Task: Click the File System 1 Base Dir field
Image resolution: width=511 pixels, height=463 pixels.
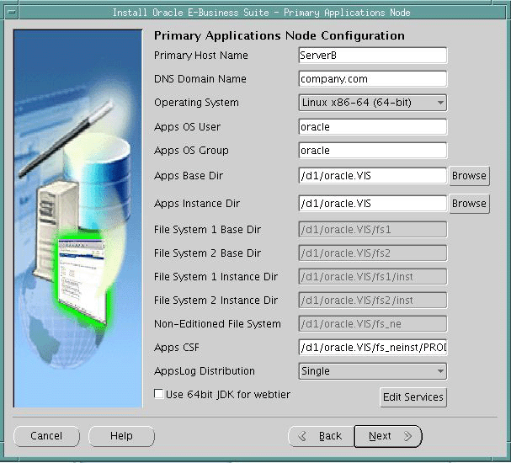Action: (372, 229)
